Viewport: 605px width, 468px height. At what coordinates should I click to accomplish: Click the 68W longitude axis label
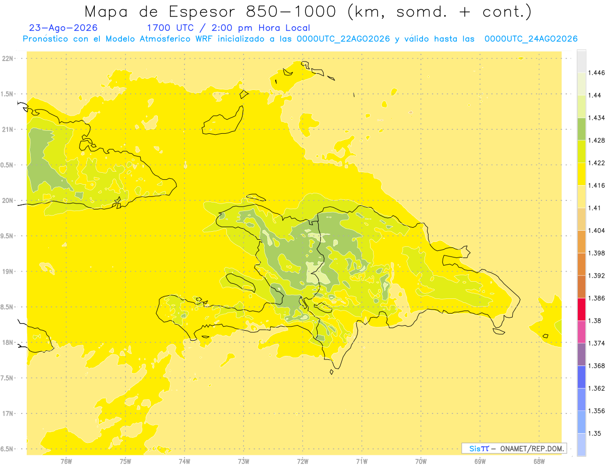click(x=539, y=461)
